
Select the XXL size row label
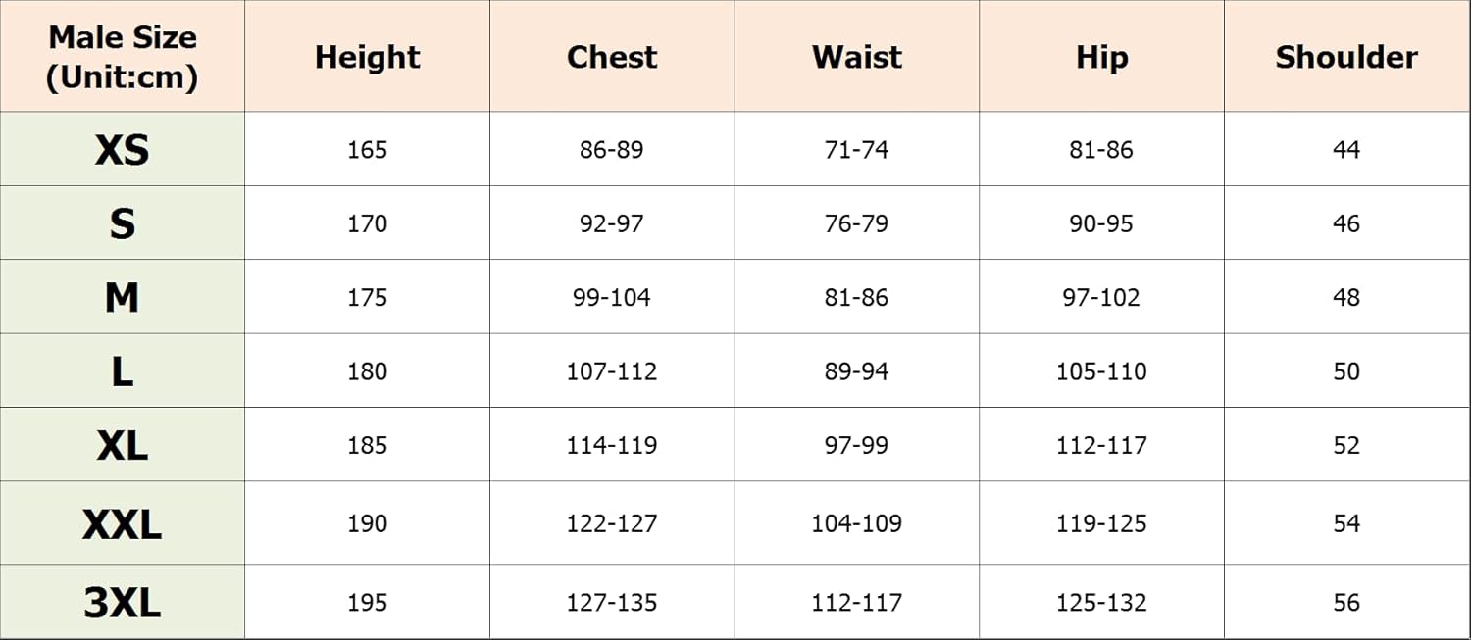[123, 523]
